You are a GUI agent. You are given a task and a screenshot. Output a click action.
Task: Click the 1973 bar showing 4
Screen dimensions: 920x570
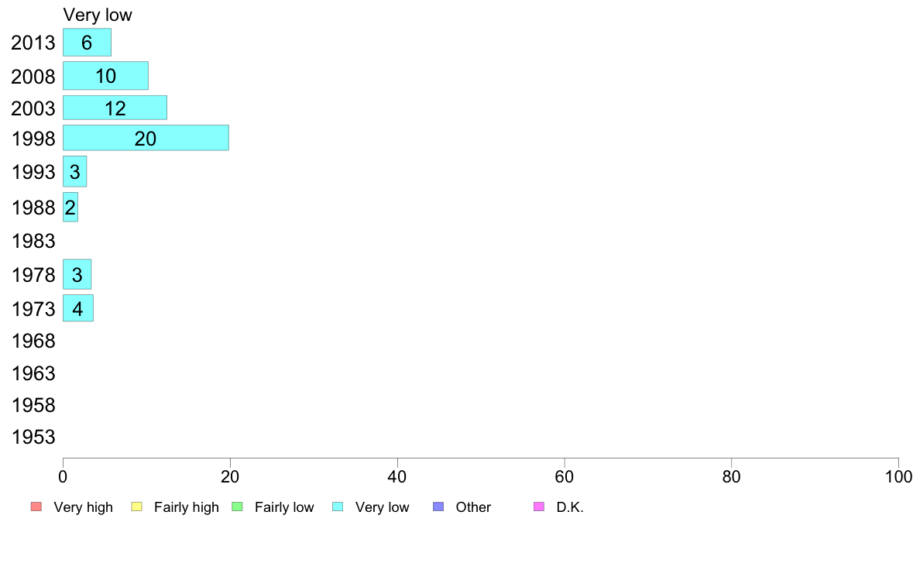78,308
